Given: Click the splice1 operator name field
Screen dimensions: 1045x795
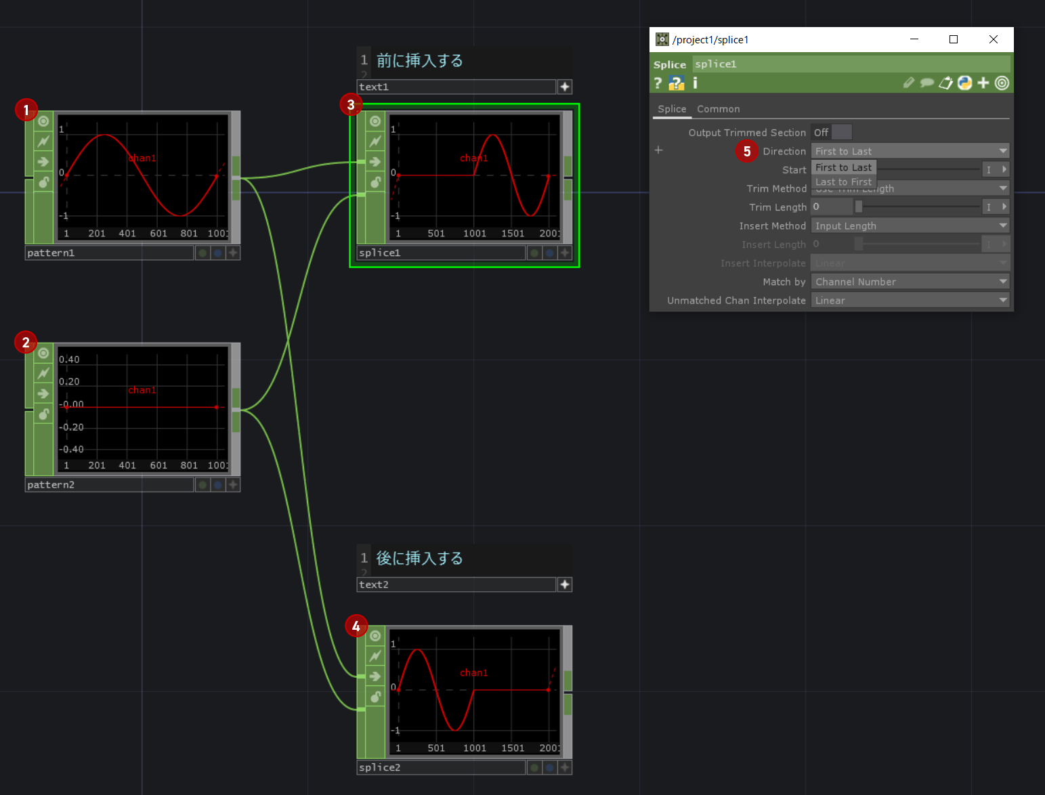Looking at the screenshot, I should pos(851,64).
